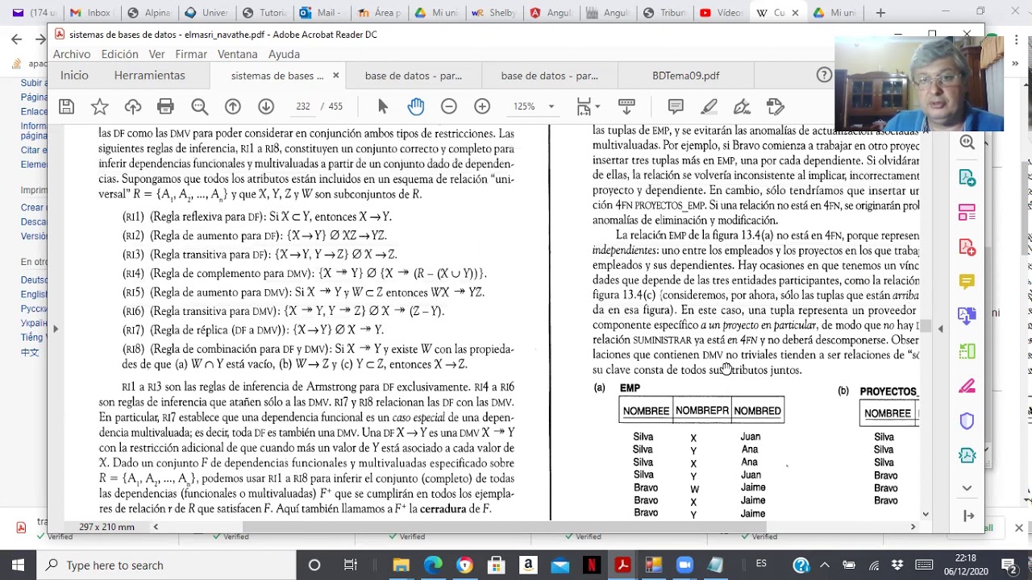
Task: Switch to the Inicio tab
Action: point(74,75)
